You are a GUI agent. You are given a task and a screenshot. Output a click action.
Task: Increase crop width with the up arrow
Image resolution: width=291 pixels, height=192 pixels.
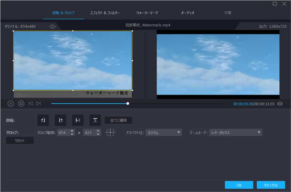click(x=72, y=131)
